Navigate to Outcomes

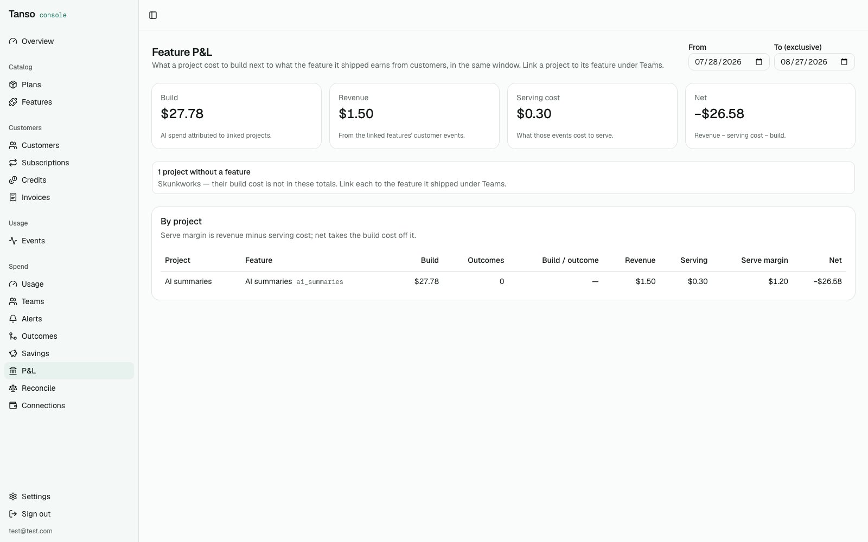[x=69, y=336]
